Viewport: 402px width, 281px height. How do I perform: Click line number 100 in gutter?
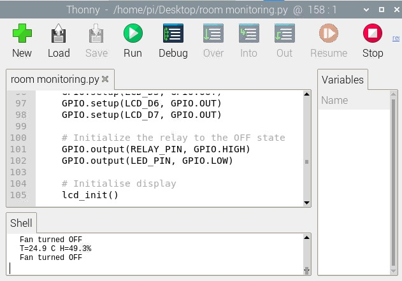(18, 138)
